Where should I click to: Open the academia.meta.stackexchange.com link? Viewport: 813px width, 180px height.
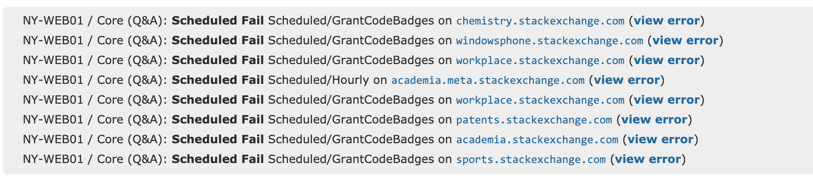click(488, 80)
